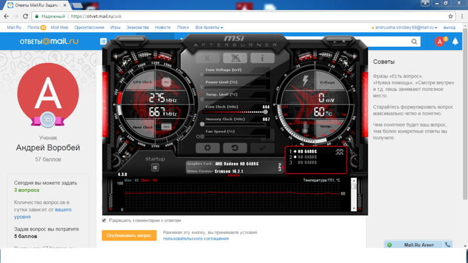Click the temperature 60 °C unit toggle
The height and width of the screenshot is (263, 468).
pyautogui.click(x=329, y=113)
